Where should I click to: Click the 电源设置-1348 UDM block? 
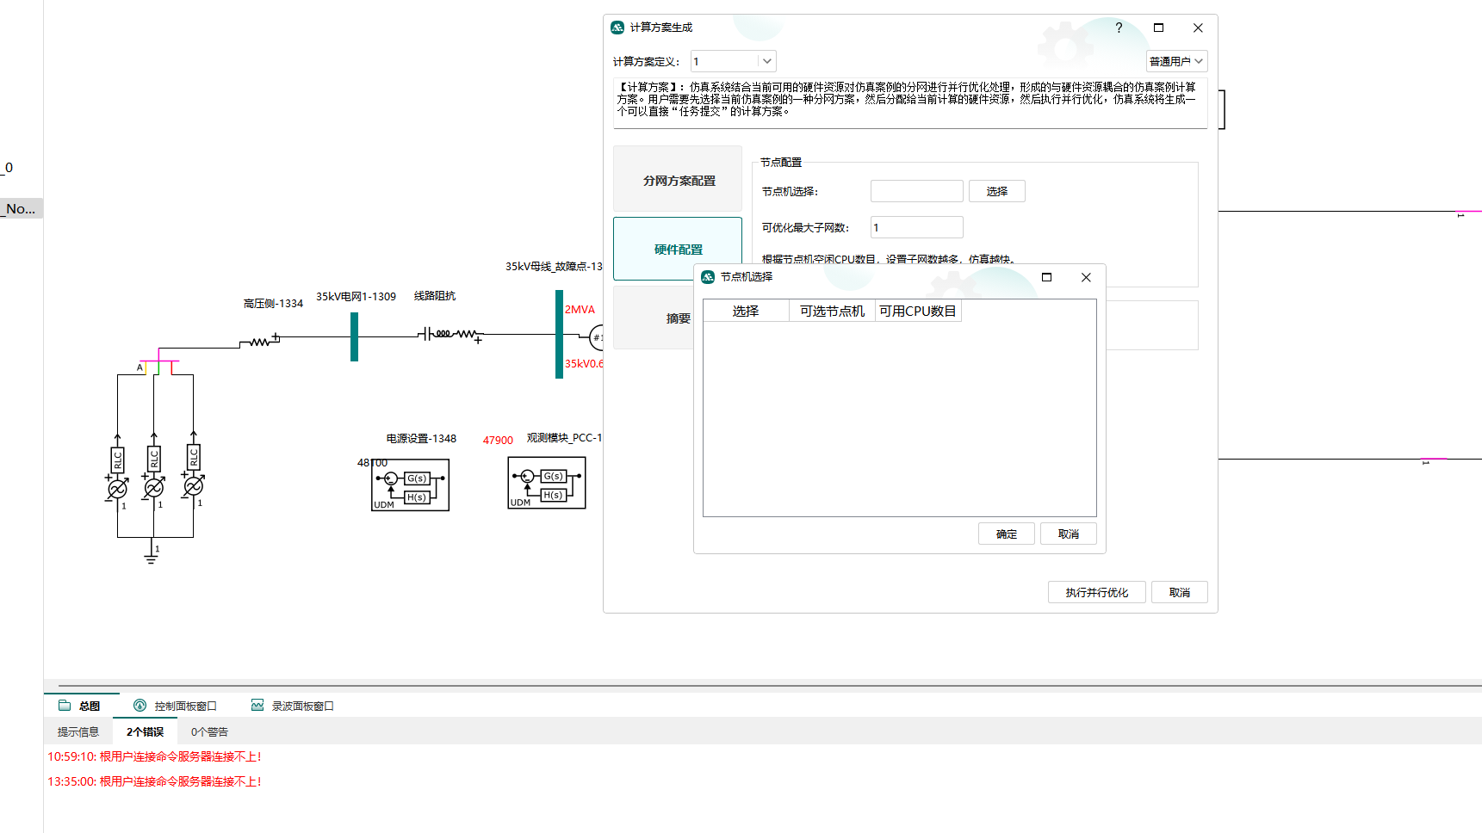[410, 485]
